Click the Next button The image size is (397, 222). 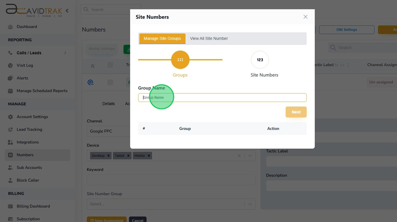click(296, 112)
